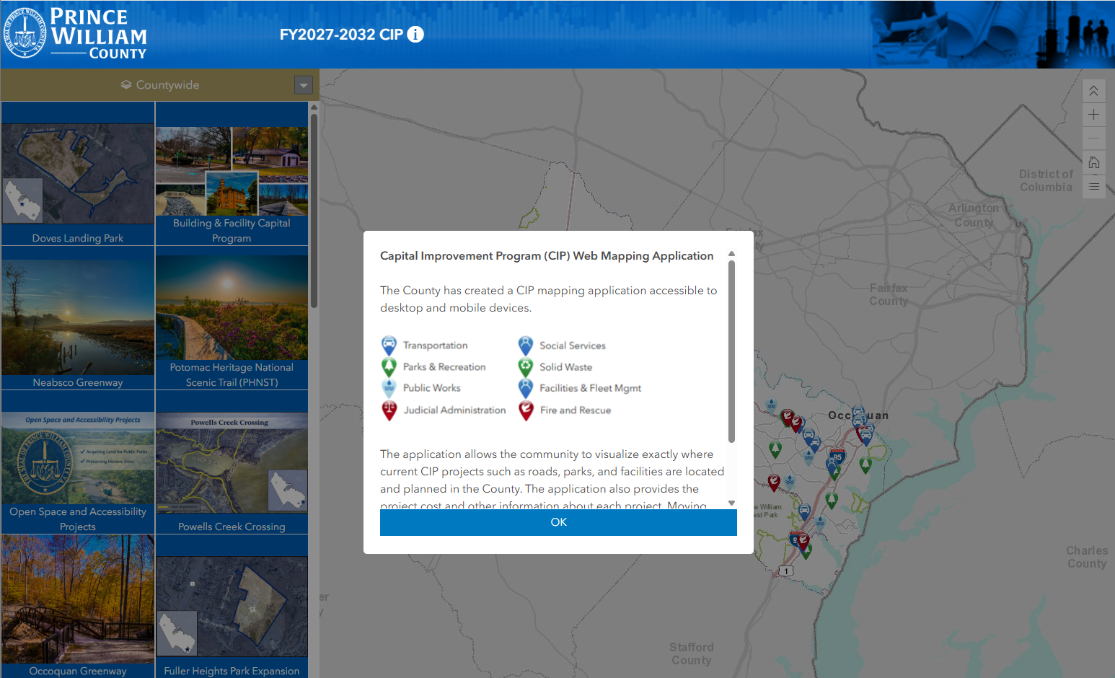Click the District of Columbia map label
Image resolution: width=1115 pixels, height=678 pixels.
tap(1046, 180)
